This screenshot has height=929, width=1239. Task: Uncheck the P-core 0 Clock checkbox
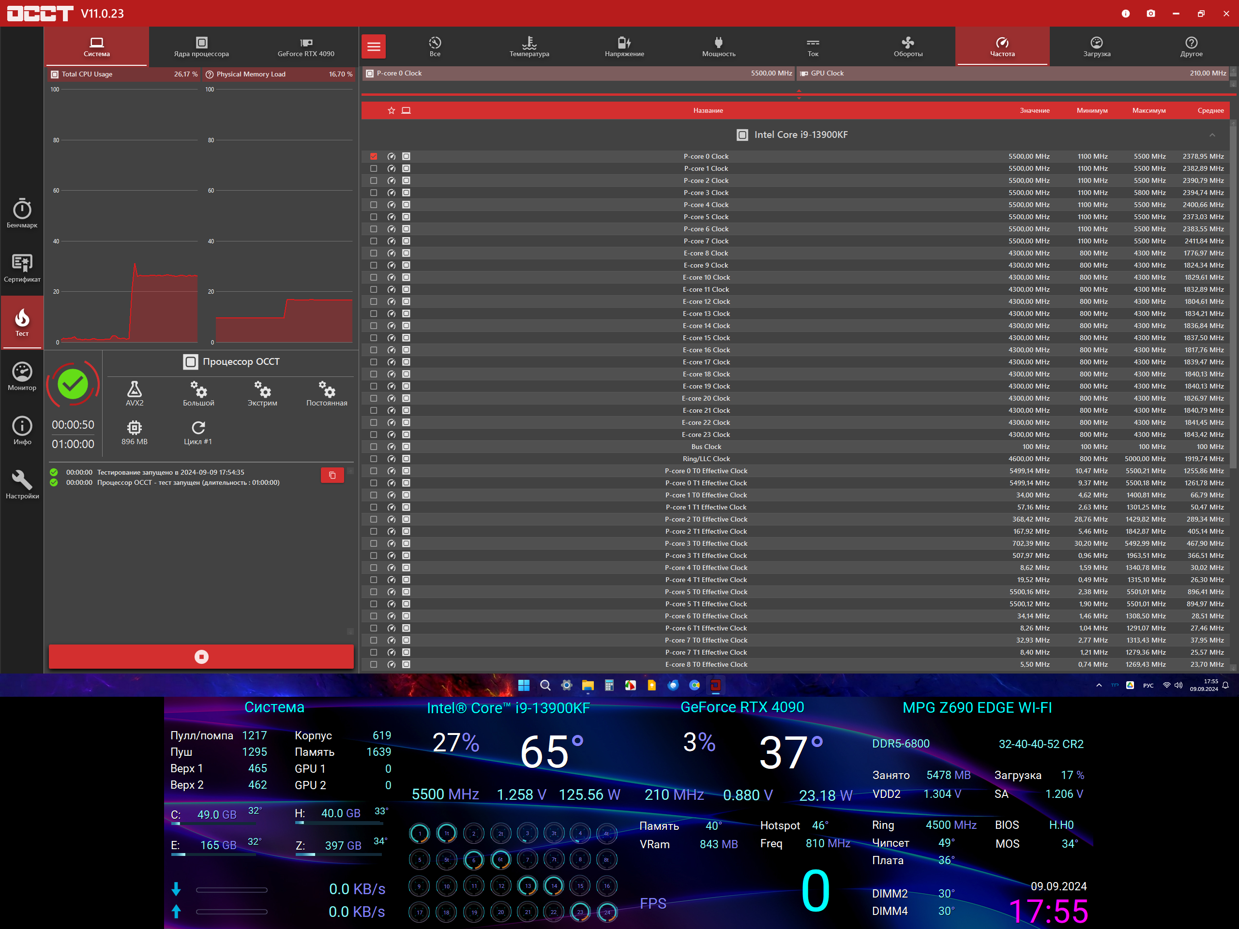coord(374,156)
